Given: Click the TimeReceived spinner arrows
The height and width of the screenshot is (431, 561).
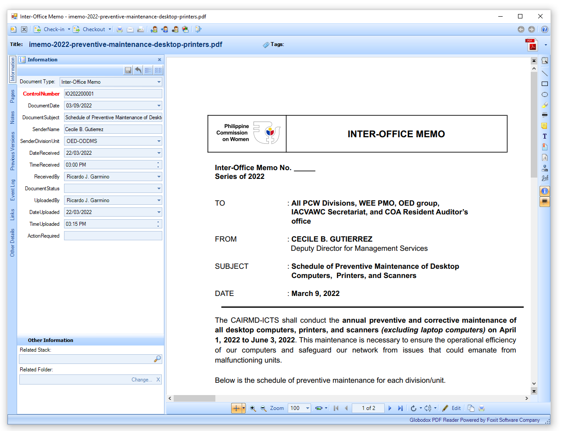Looking at the screenshot, I should tap(158, 165).
